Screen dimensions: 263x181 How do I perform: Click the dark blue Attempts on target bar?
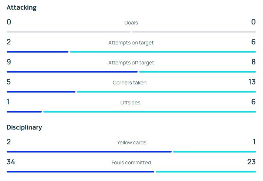point(38,52)
